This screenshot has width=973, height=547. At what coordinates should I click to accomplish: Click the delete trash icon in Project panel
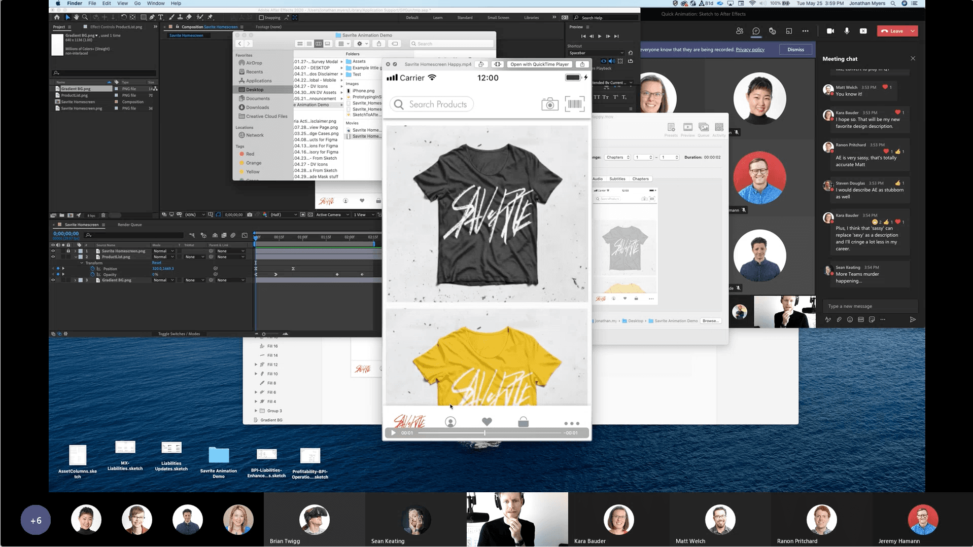103,215
